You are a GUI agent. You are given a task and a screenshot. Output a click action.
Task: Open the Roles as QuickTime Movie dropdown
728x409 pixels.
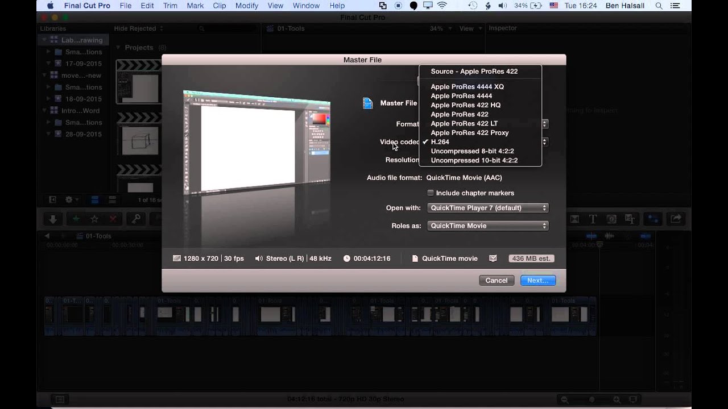(x=487, y=226)
